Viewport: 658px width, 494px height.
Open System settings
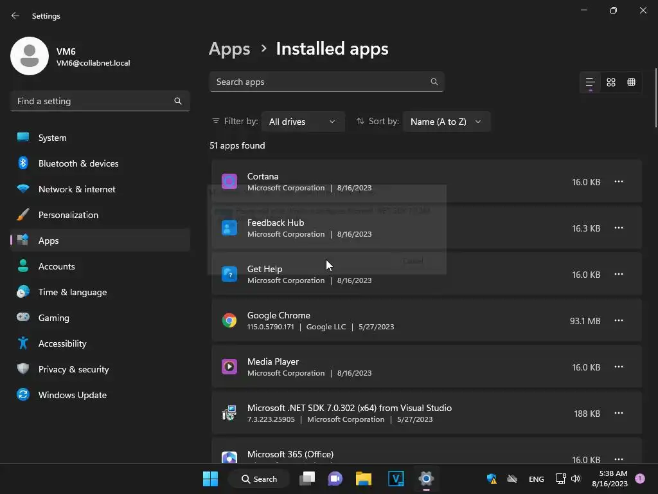coord(100,138)
